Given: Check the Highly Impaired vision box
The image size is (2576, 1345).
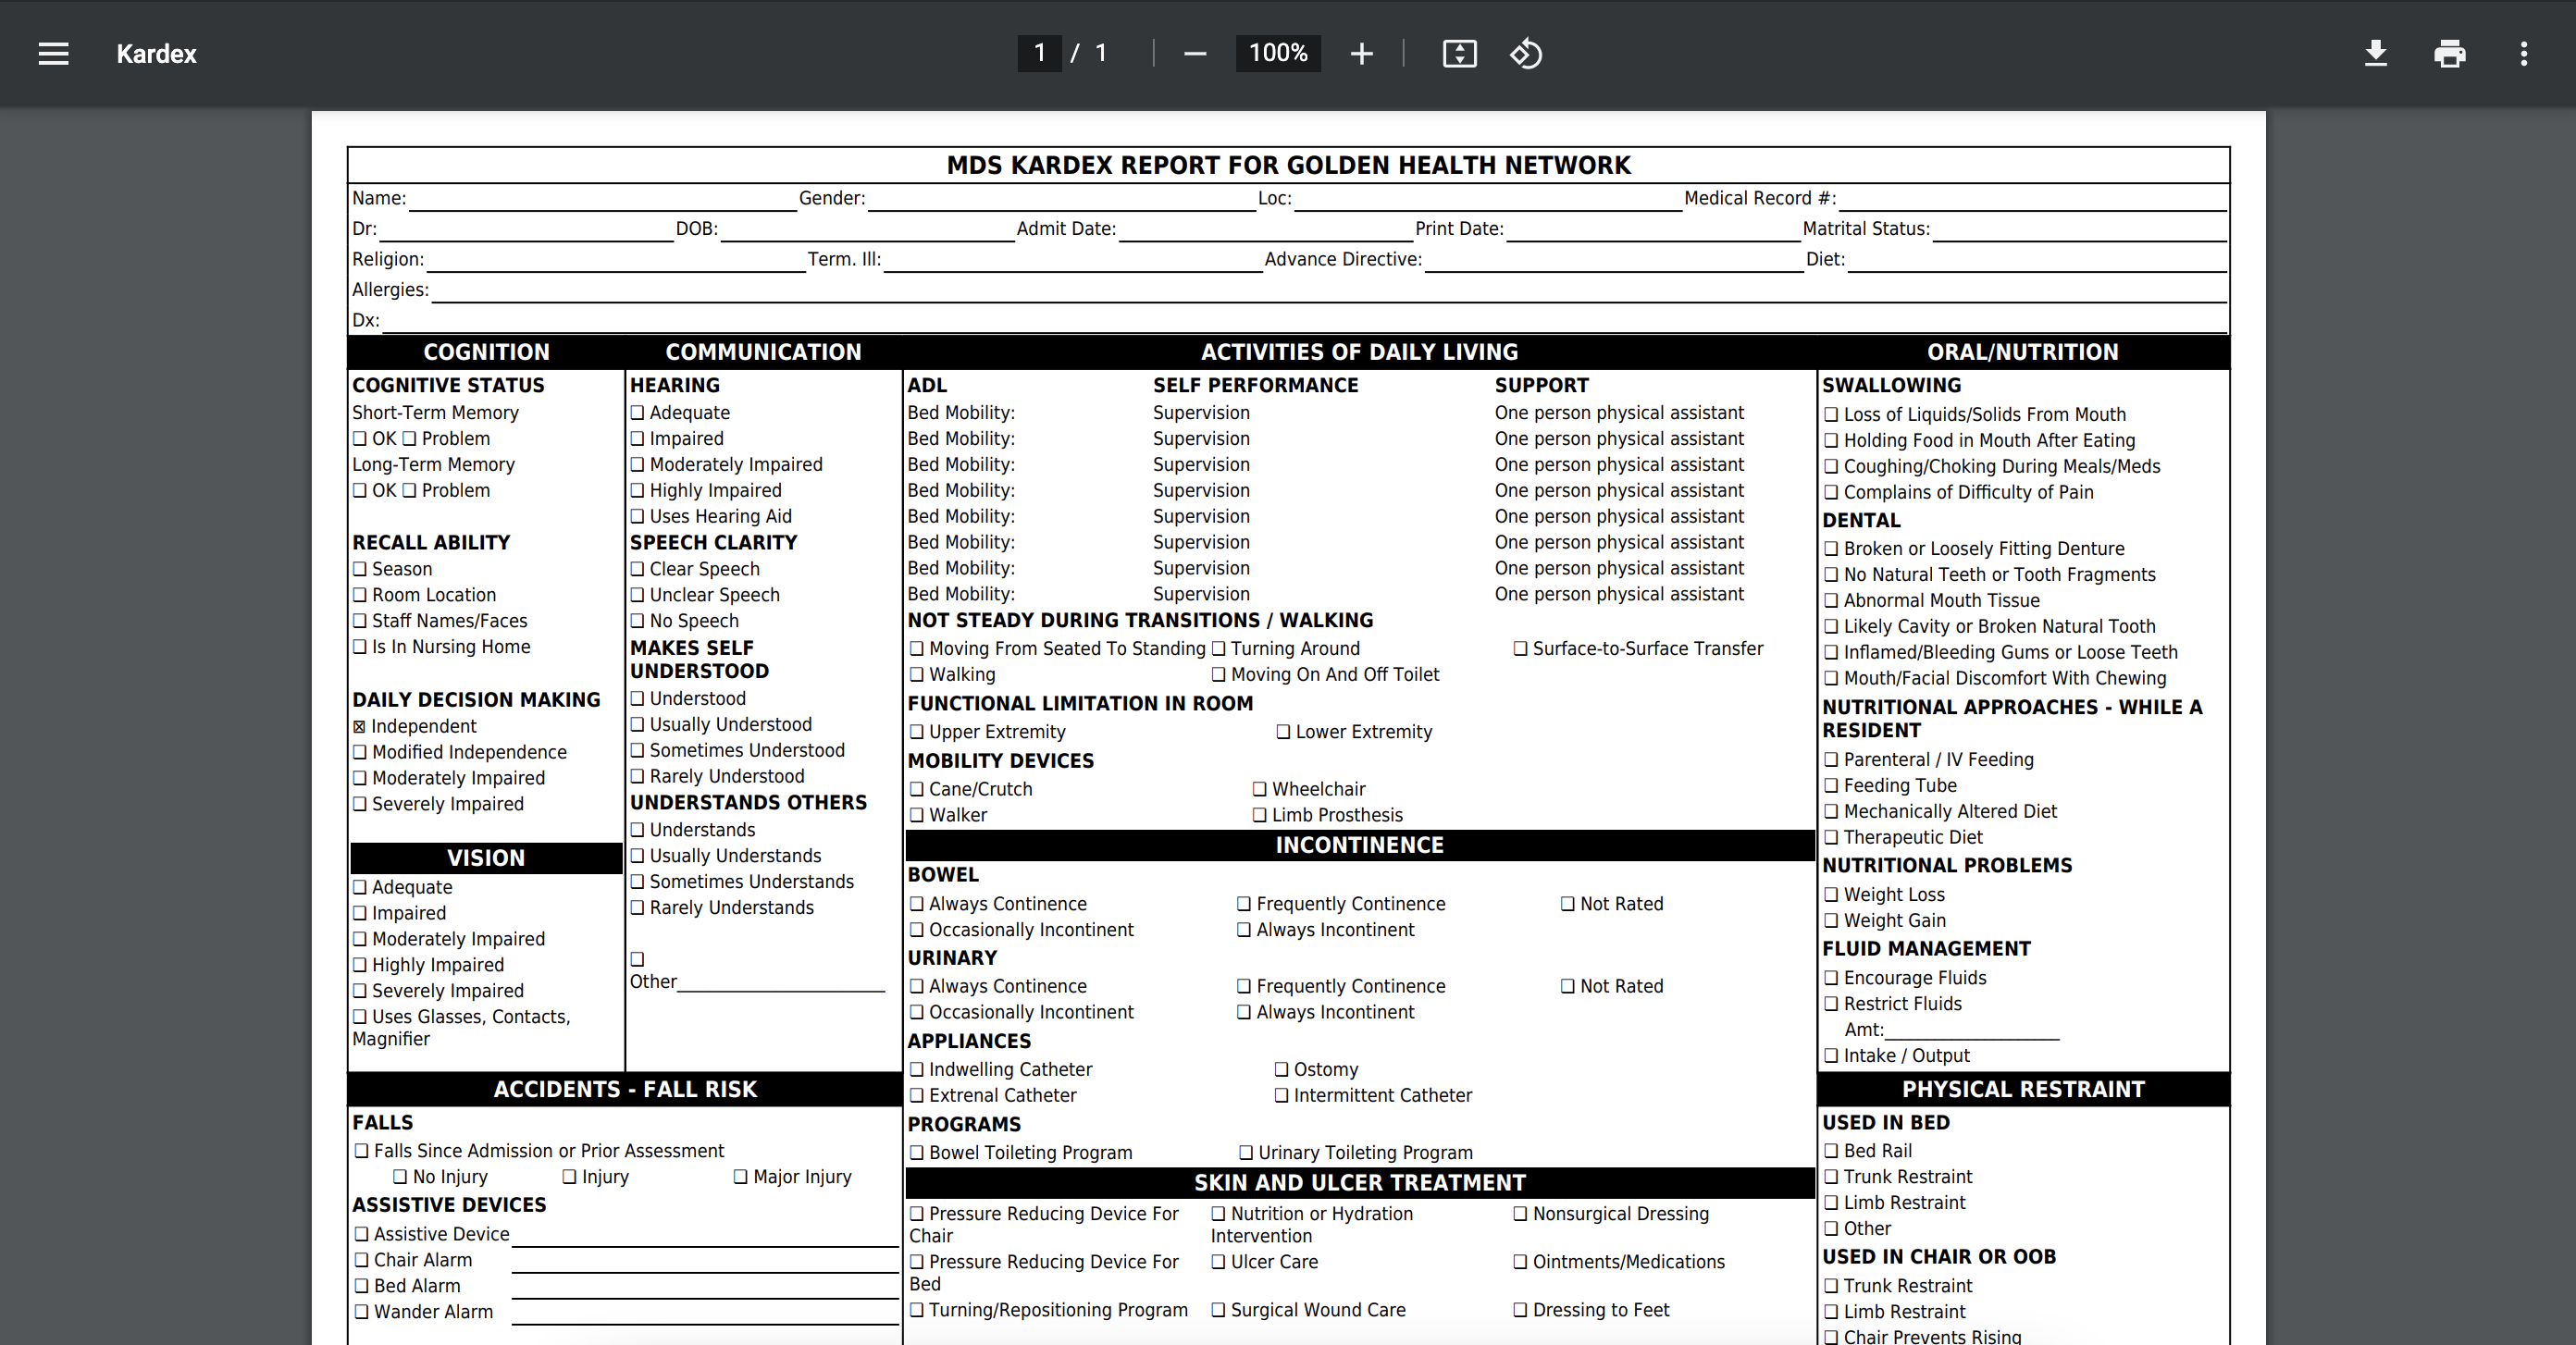Looking at the screenshot, I should point(360,966).
